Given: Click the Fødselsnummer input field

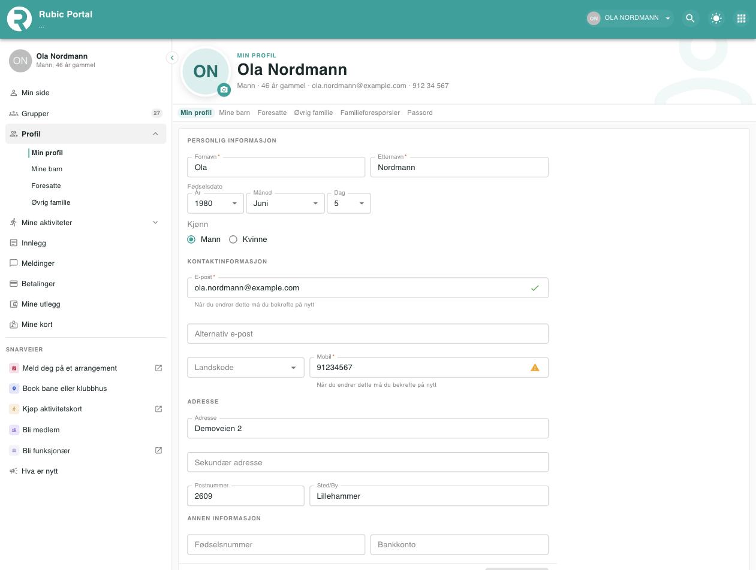Looking at the screenshot, I should pyautogui.click(x=276, y=544).
